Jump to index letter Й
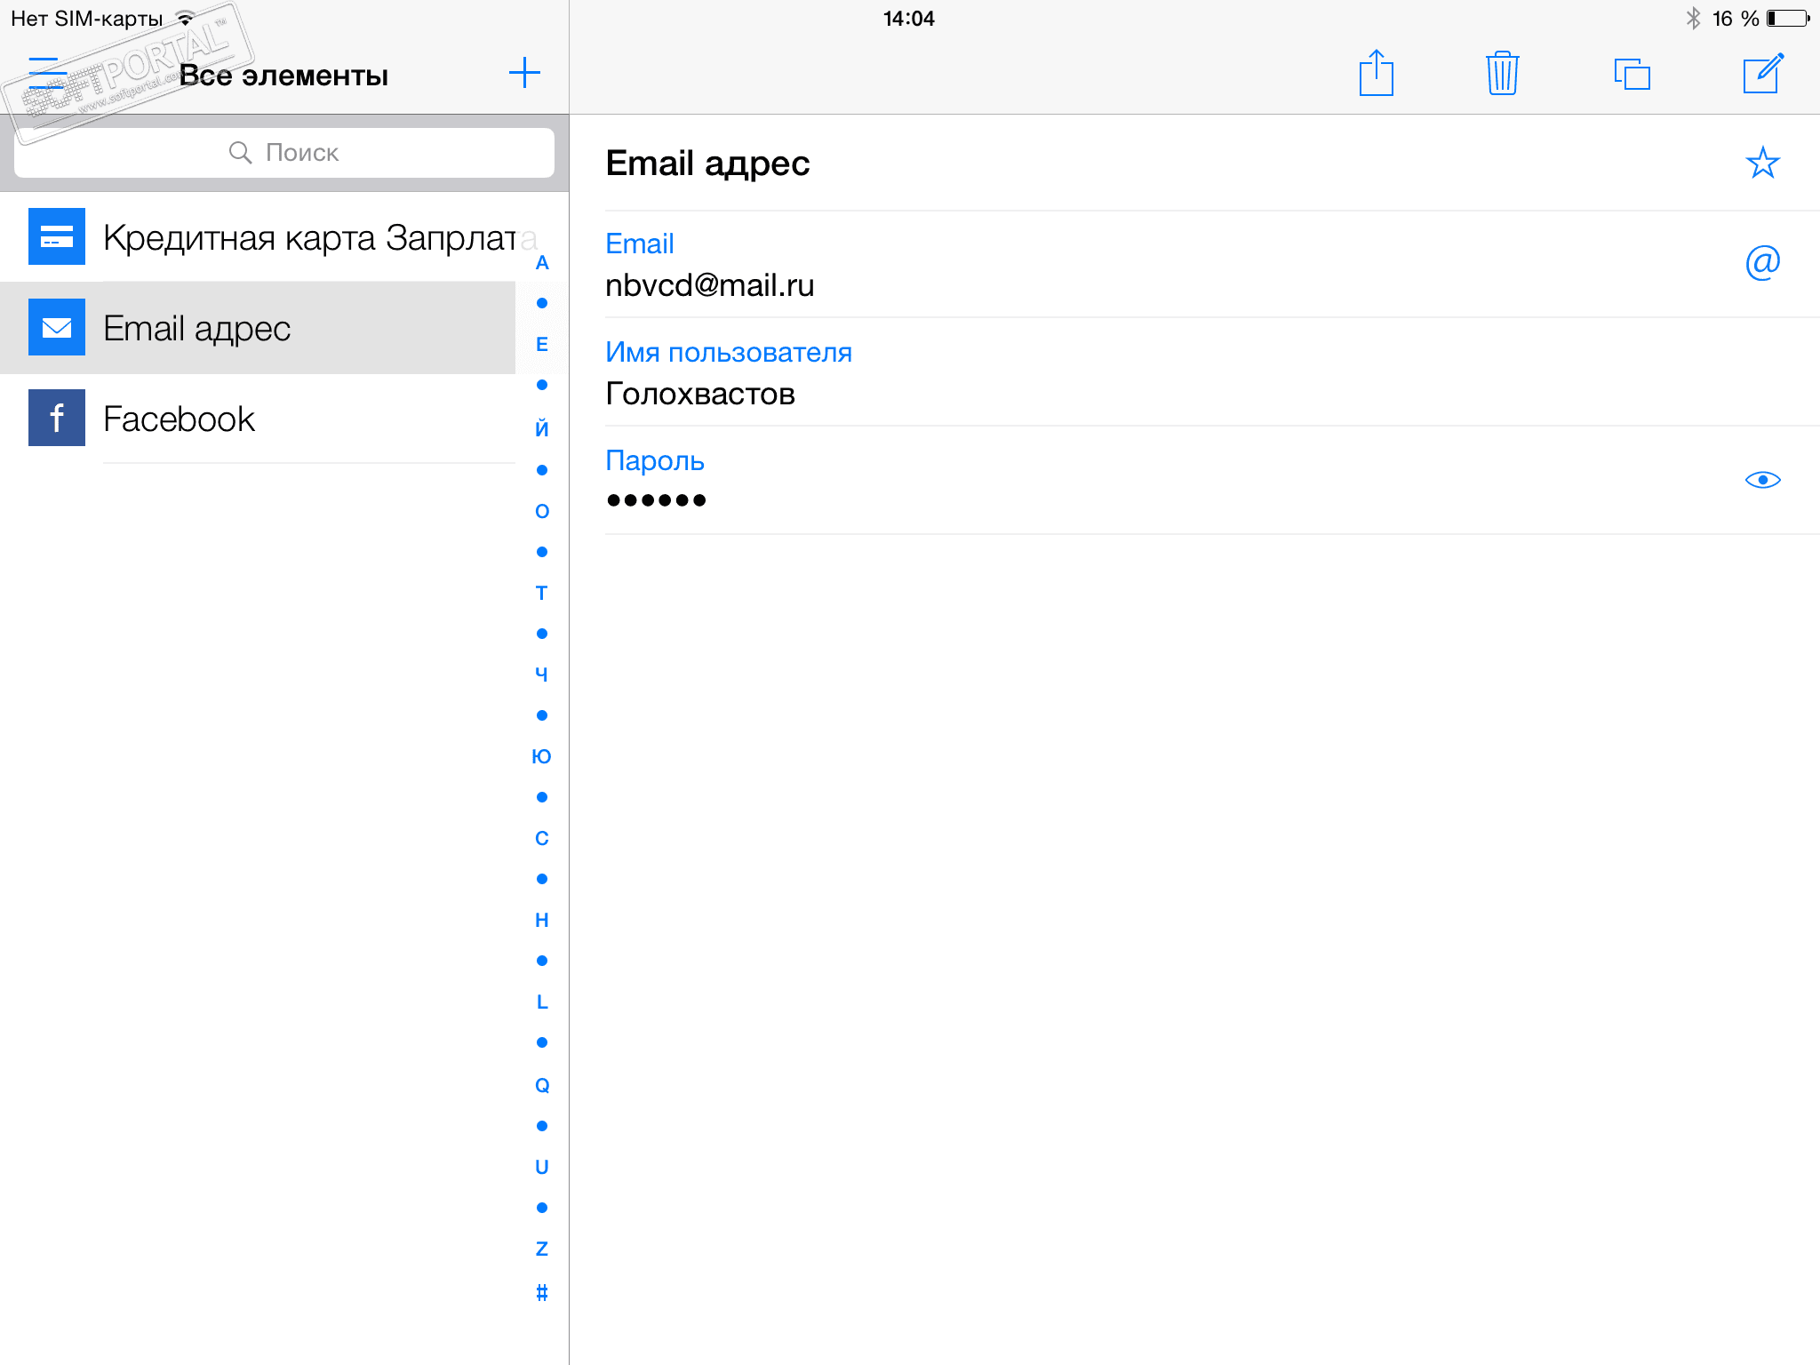 click(542, 428)
